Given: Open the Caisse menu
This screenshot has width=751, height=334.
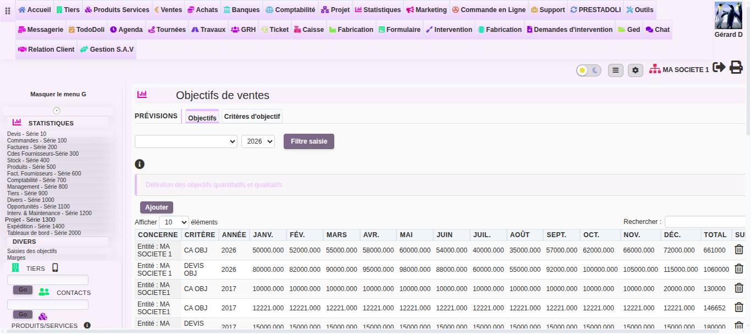Looking at the screenshot, I should point(308,30).
